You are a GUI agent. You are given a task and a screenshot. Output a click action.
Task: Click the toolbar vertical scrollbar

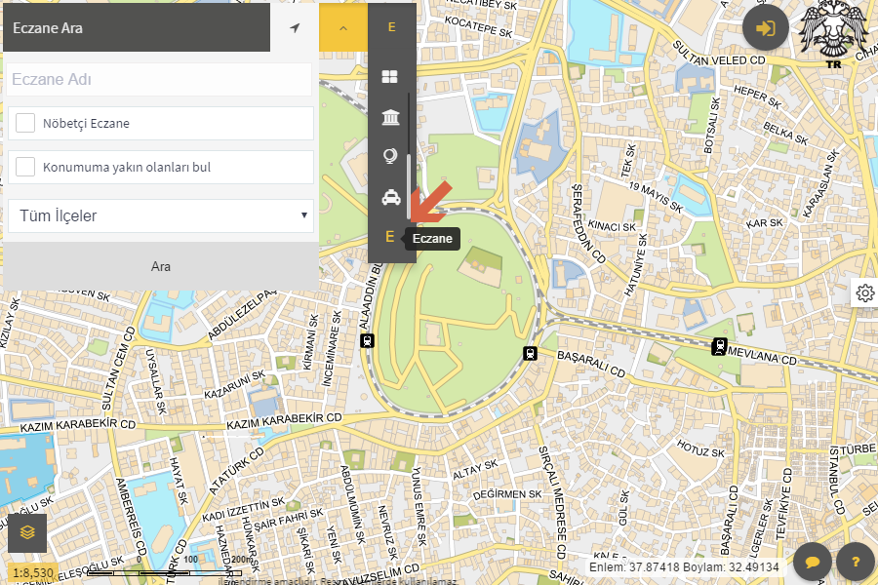point(409,146)
